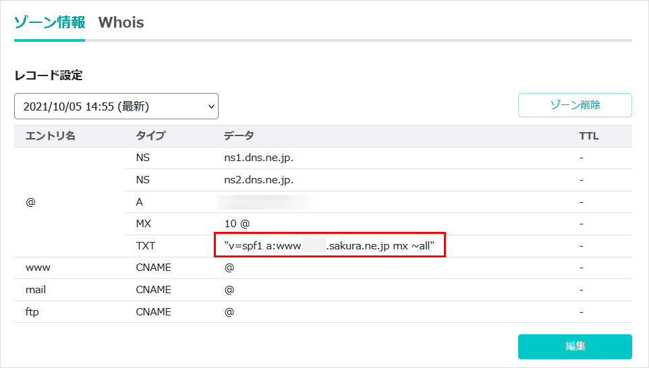Click the エントリ名 column header
The height and width of the screenshot is (368, 649).
pyautogui.click(x=50, y=136)
